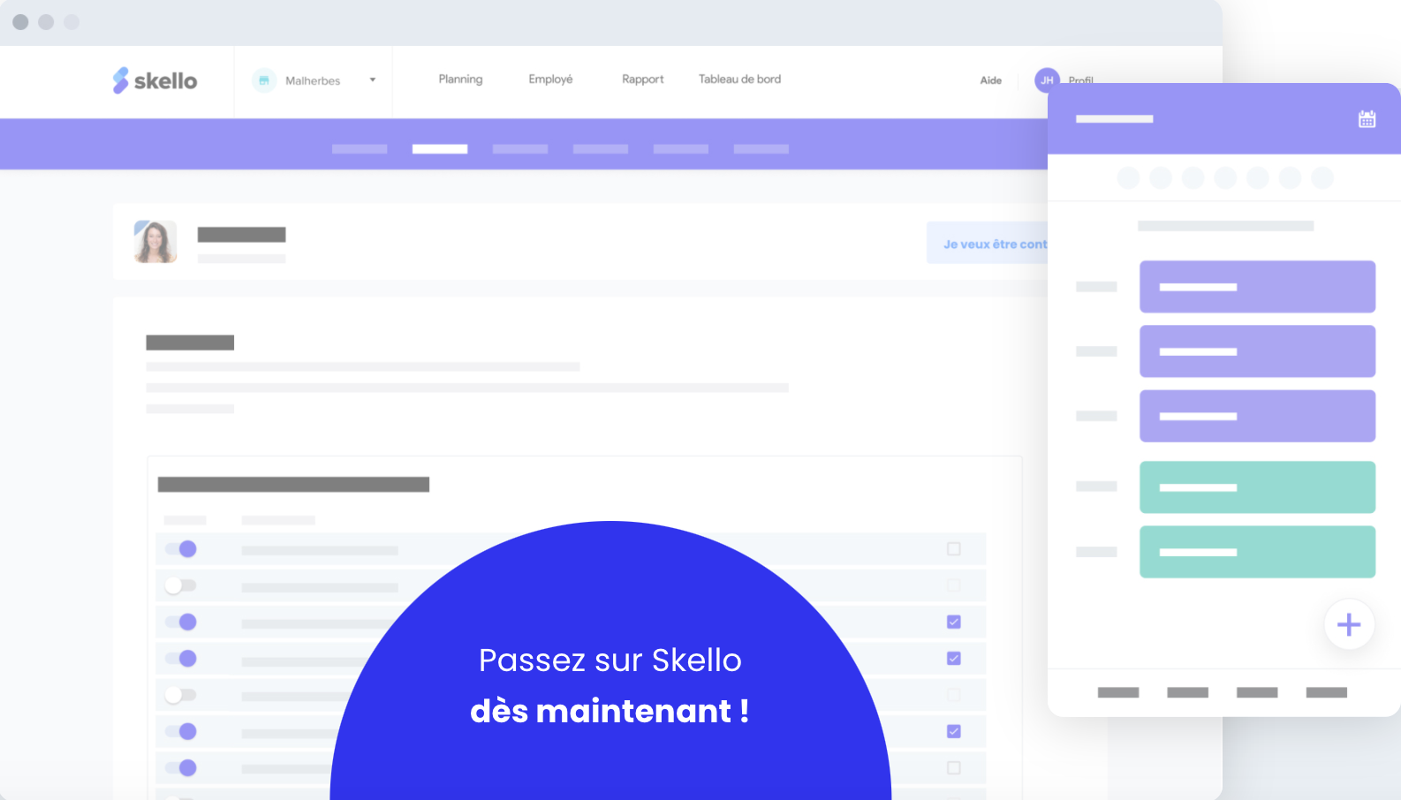Click the employee profile photo

point(155,242)
